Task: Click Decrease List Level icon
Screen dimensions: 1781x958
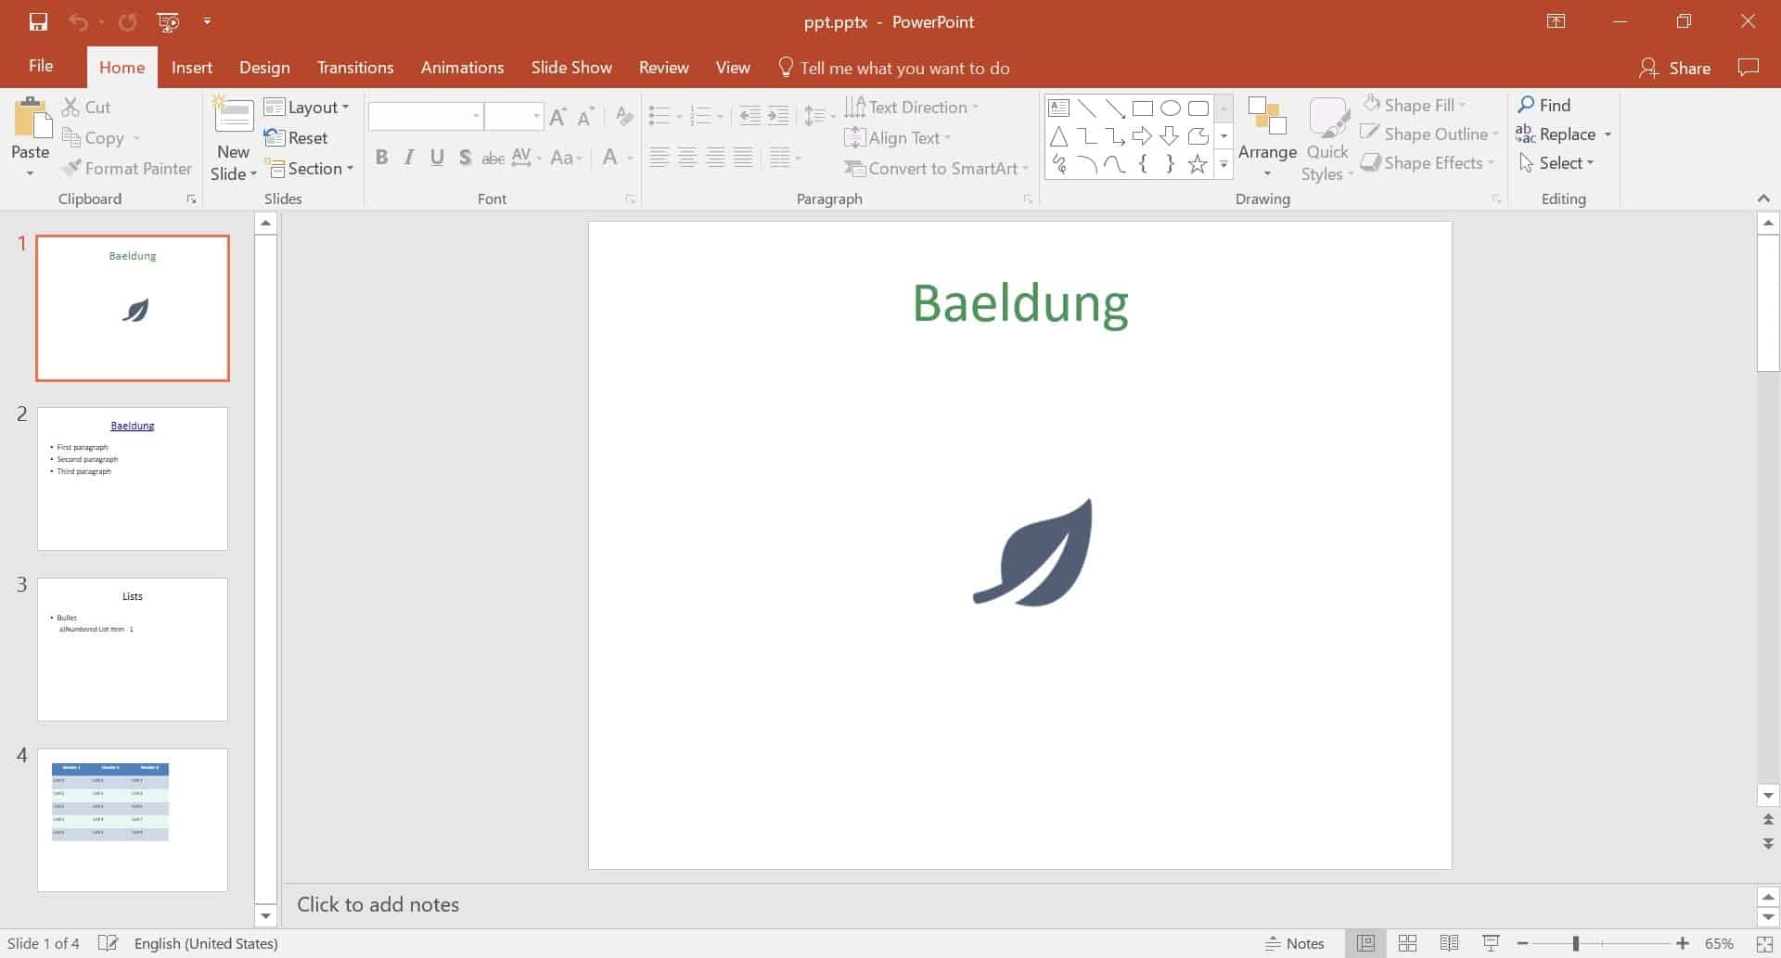Action: (750, 116)
